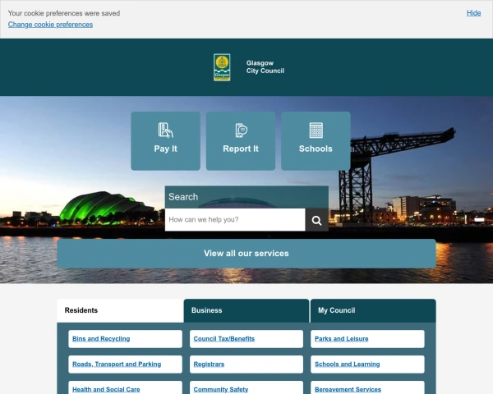Open the Pay It tile
The image size is (493, 394).
click(x=165, y=140)
